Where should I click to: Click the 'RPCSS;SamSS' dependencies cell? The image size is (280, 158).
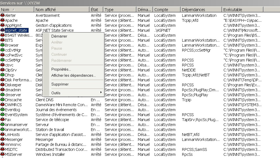194,149
